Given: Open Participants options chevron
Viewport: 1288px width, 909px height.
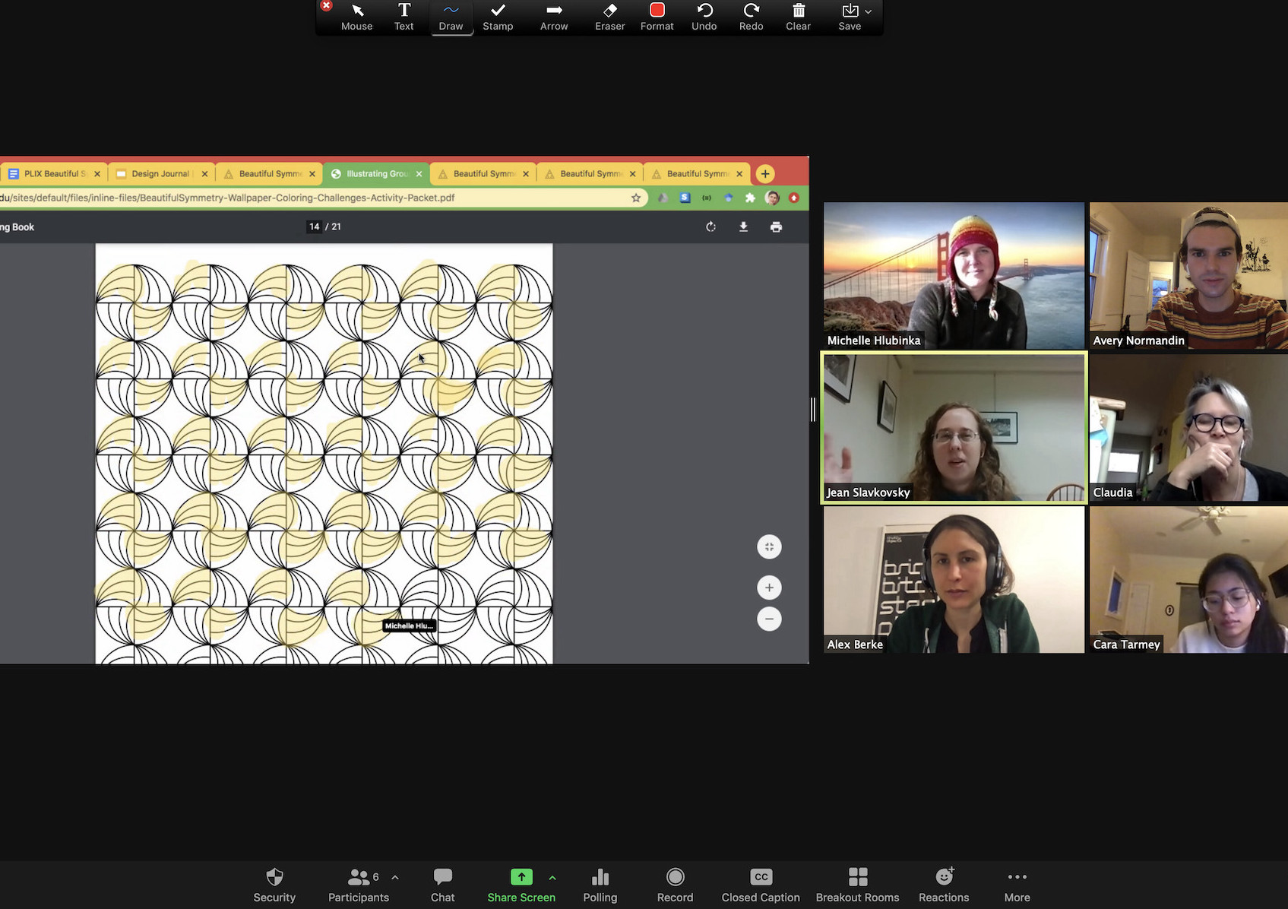Looking at the screenshot, I should (395, 877).
